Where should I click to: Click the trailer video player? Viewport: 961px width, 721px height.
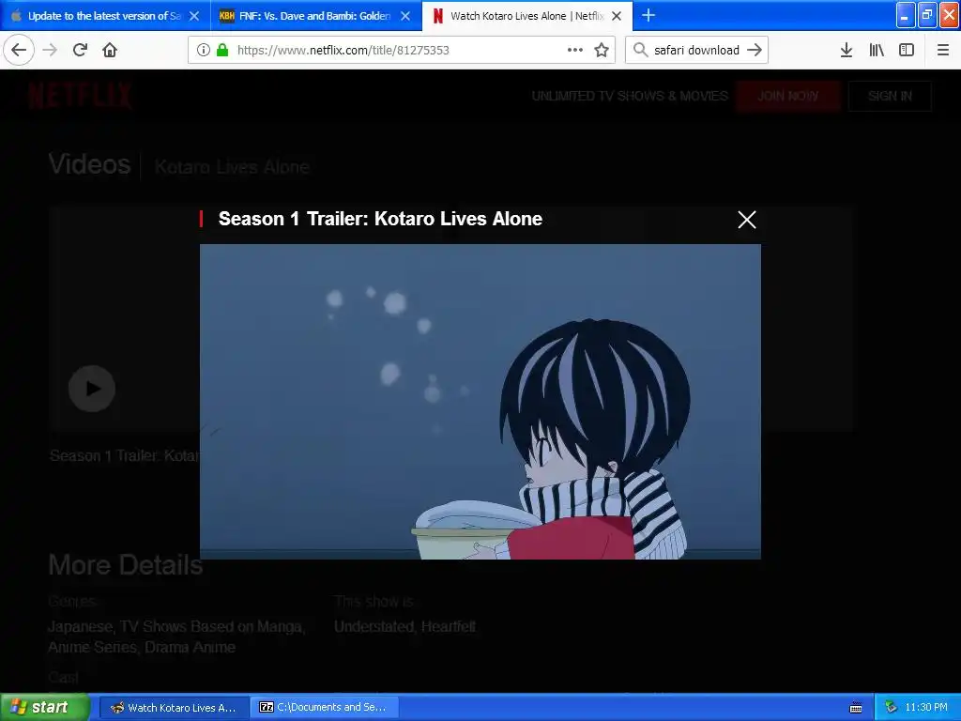tap(480, 402)
